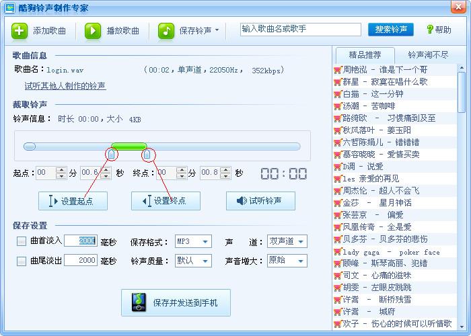Open the 铃声质量 默认 dropdown

click(x=193, y=261)
